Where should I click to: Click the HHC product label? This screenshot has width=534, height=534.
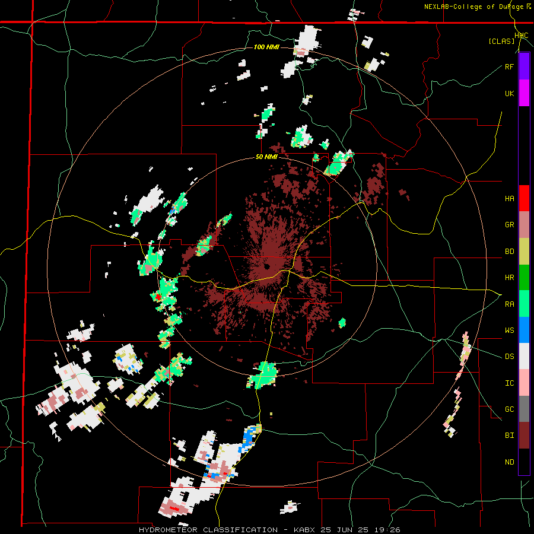coord(522,36)
